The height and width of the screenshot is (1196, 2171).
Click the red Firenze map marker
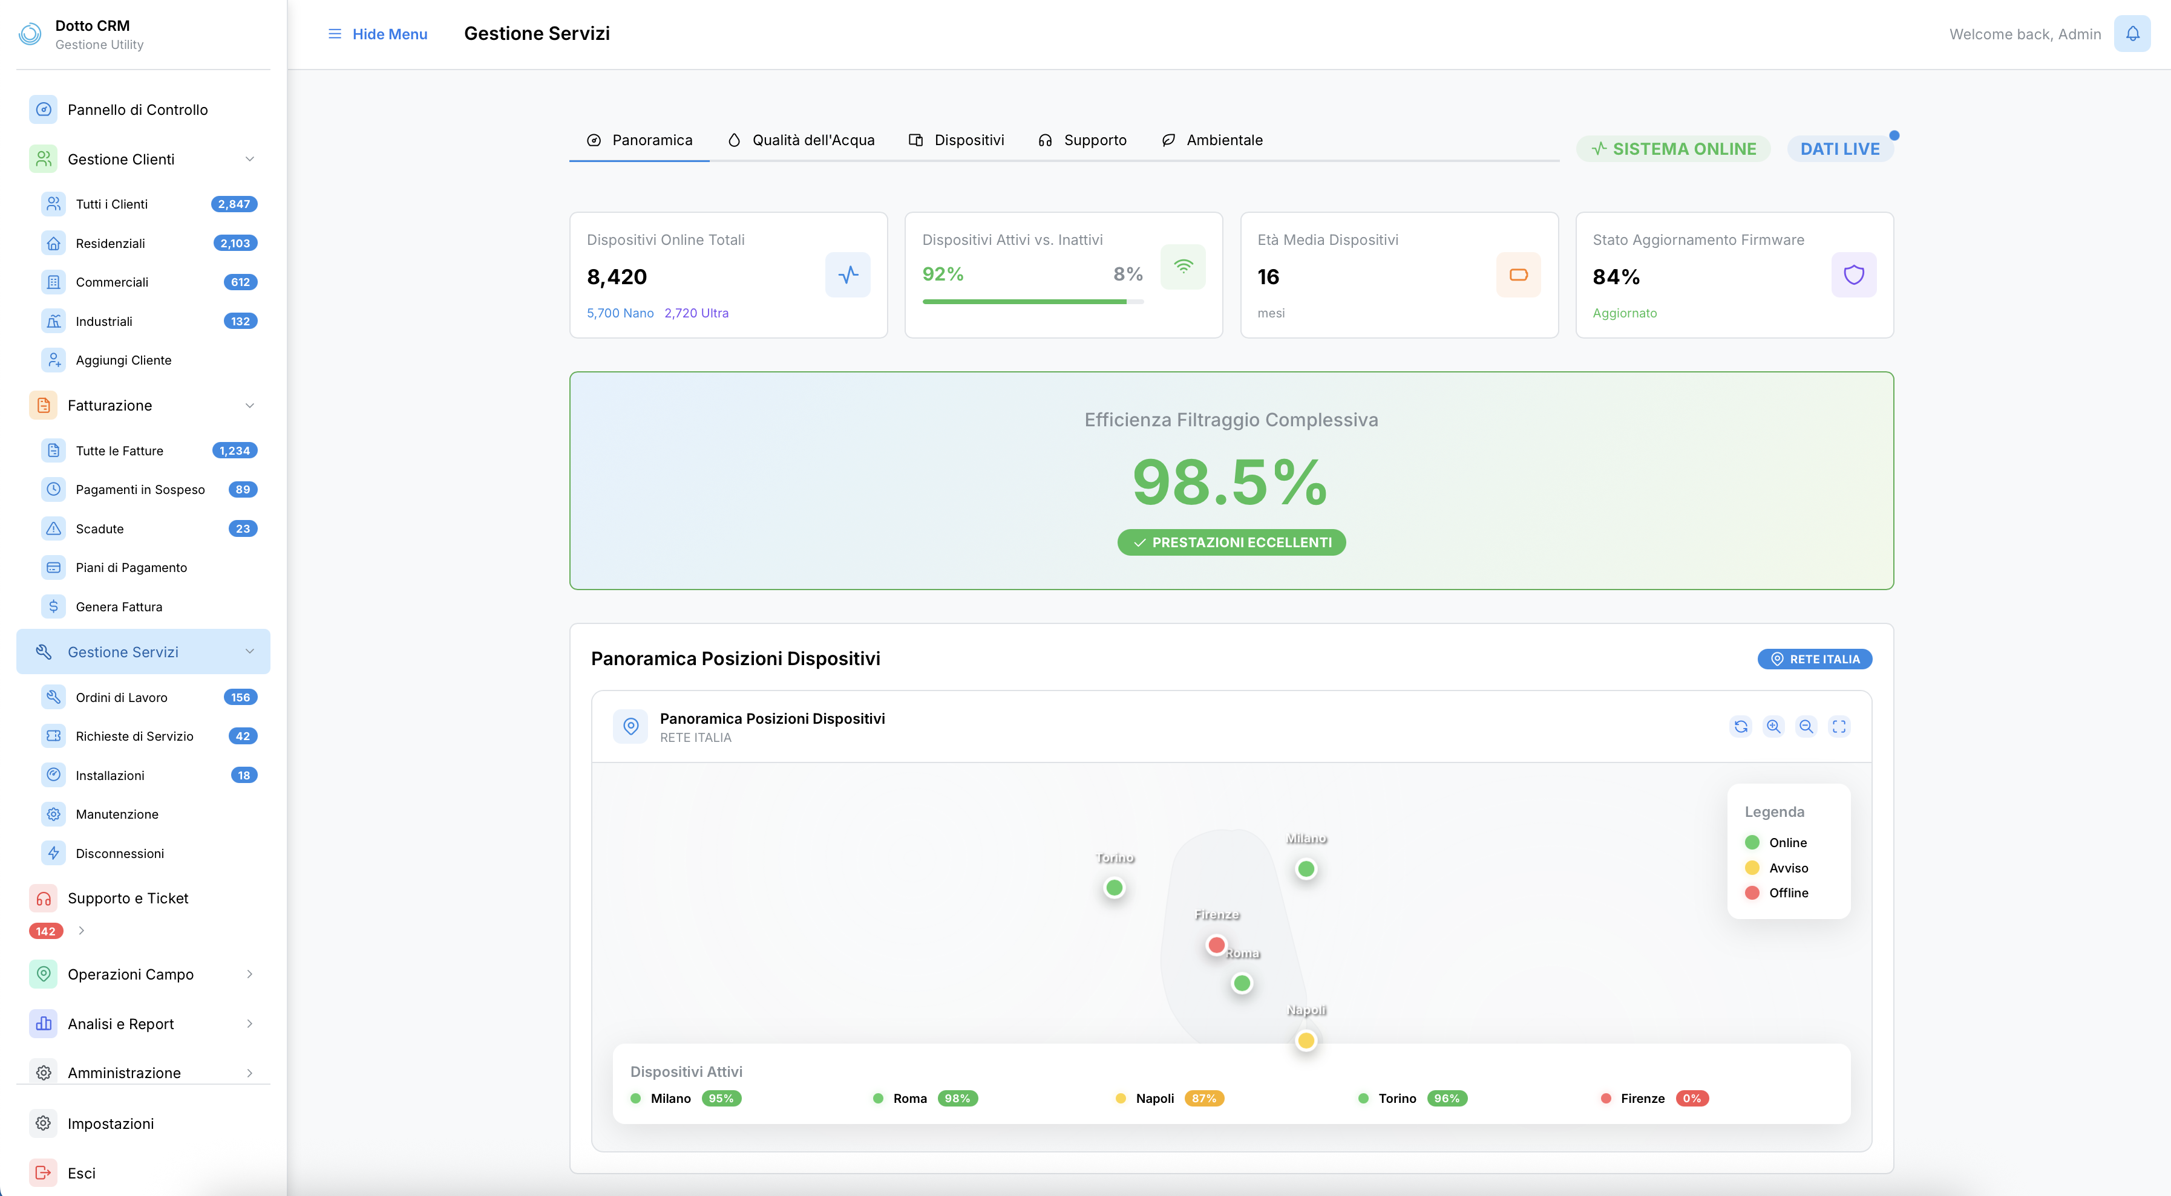point(1215,945)
